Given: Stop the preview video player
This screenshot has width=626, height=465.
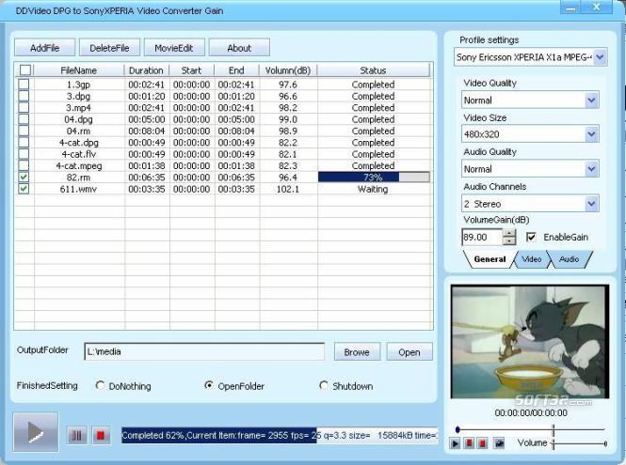Looking at the screenshot, I should pyautogui.click(x=483, y=442).
